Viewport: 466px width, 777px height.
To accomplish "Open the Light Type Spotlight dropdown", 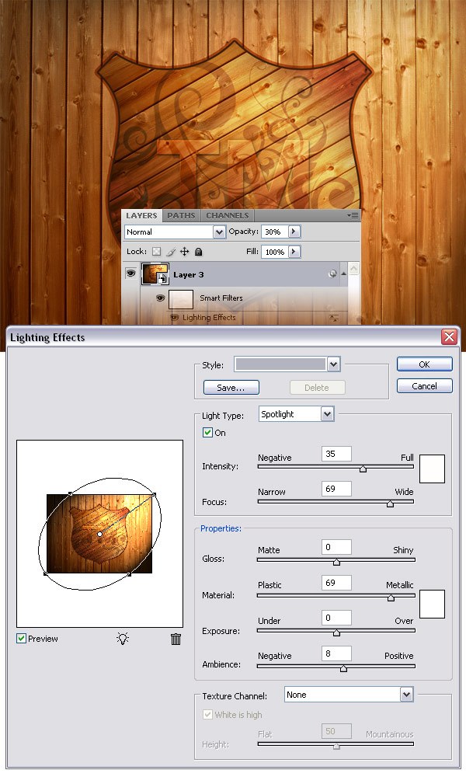I will tap(327, 414).
